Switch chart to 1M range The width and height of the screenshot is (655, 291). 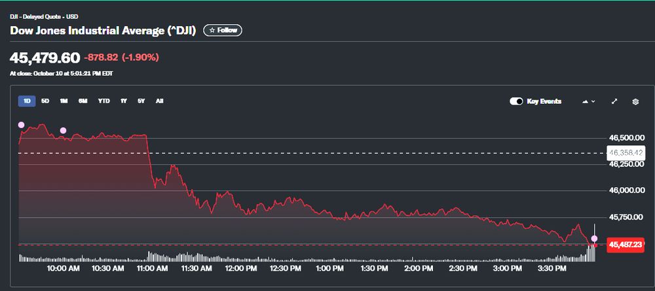point(64,101)
